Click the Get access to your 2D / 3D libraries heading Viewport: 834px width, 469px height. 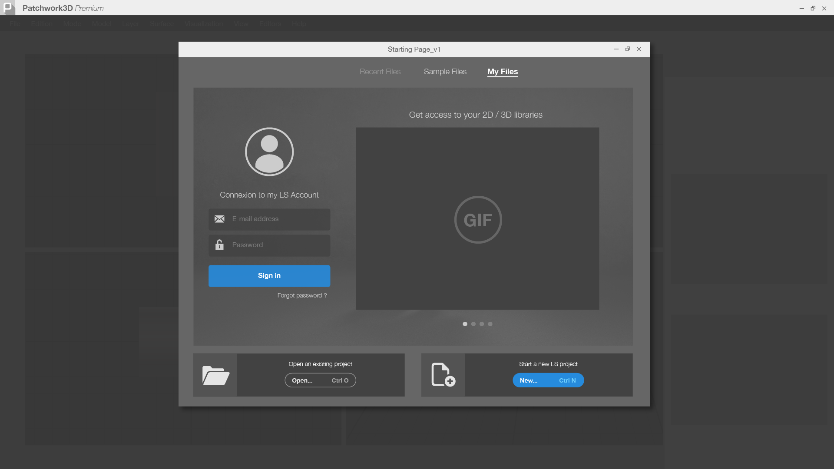[x=476, y=115]
